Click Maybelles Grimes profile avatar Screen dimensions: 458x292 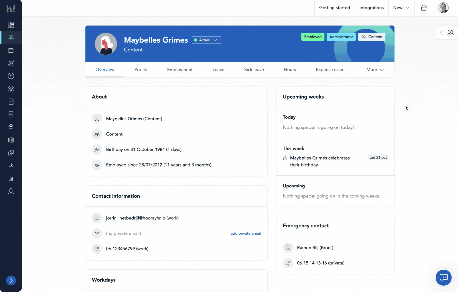[106, 44]
